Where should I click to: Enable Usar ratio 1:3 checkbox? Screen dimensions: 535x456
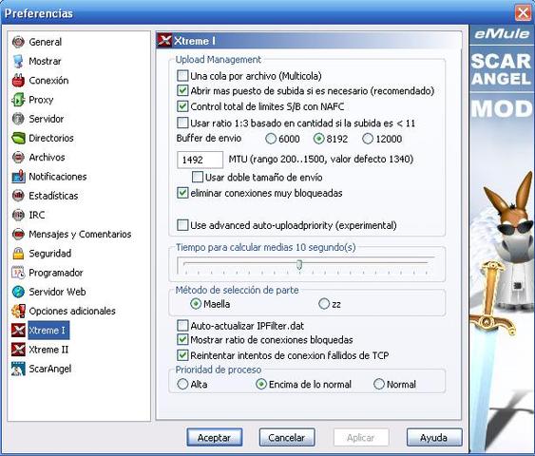pyautogui.click(x=182, y=123)
